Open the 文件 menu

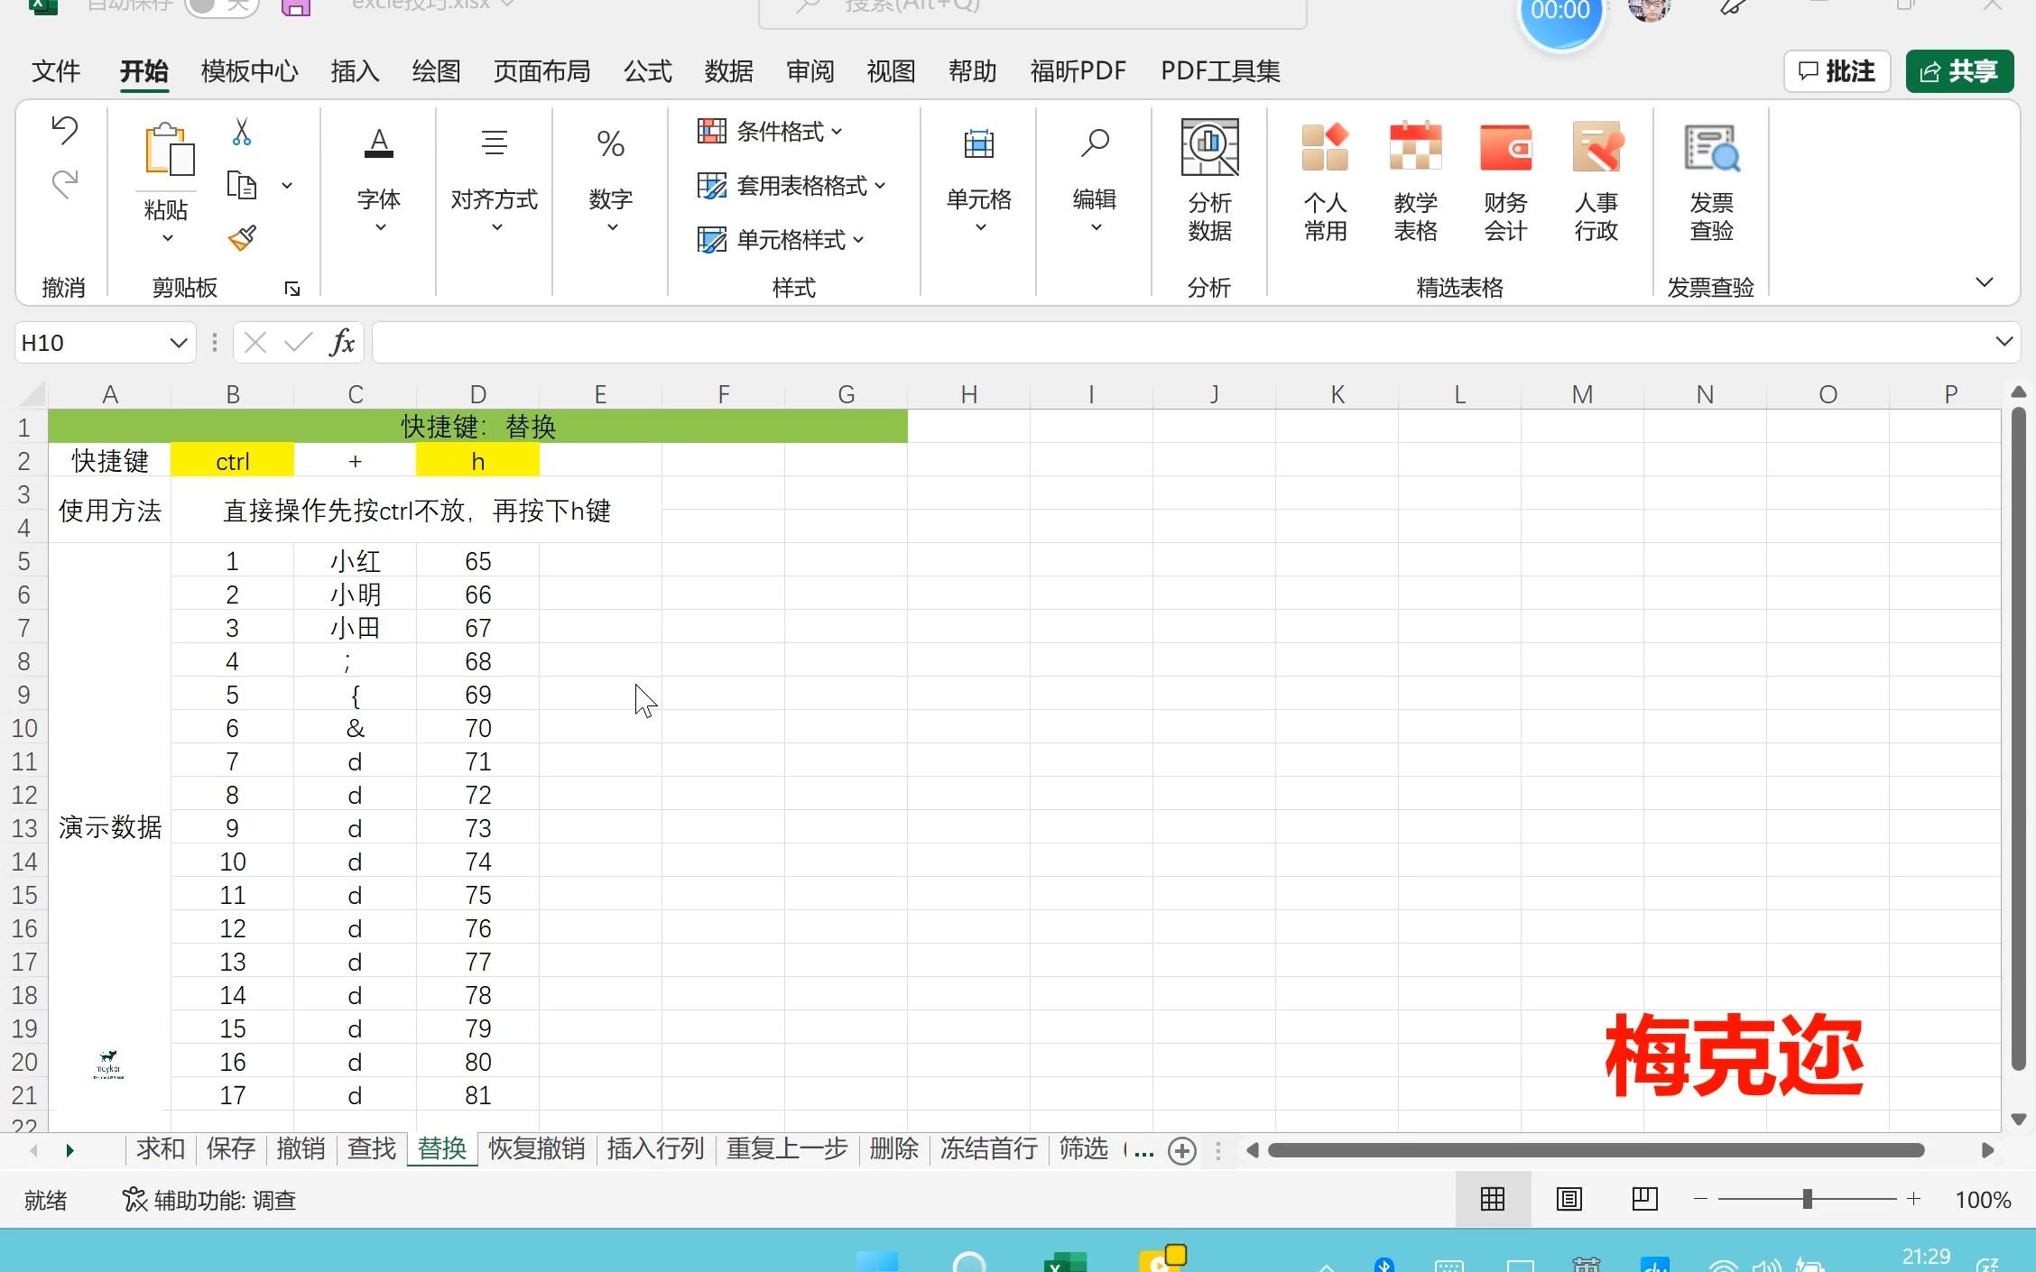56,71
